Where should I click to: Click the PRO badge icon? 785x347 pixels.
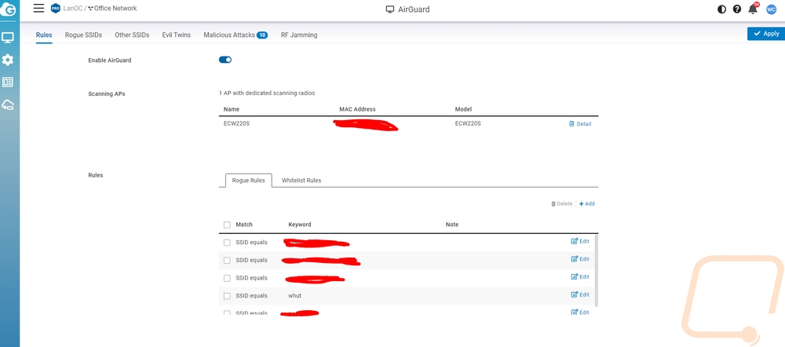coord(56,9)
